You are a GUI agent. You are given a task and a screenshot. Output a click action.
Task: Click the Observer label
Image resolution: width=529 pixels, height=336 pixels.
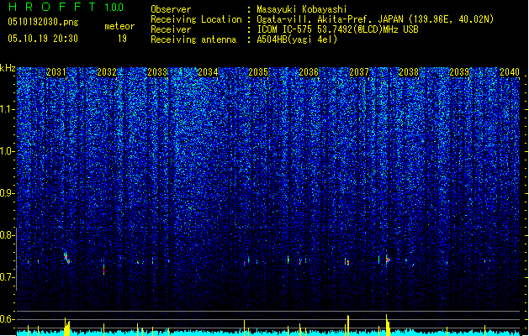[x=171, y=9]
